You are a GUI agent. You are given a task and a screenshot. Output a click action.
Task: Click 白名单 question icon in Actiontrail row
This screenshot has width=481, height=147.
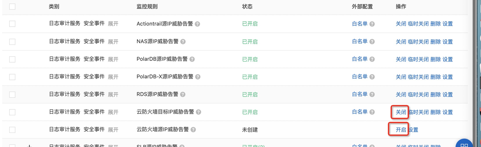[x=372, y=24]
